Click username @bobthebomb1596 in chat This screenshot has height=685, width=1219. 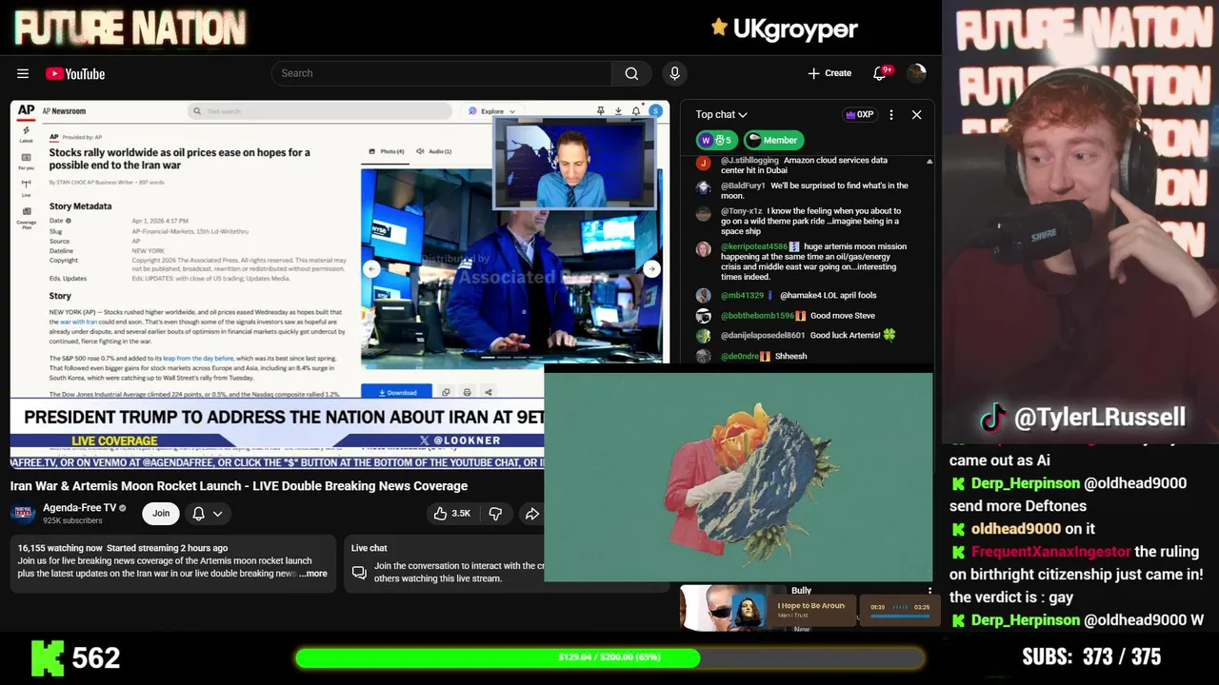[757, 316]
